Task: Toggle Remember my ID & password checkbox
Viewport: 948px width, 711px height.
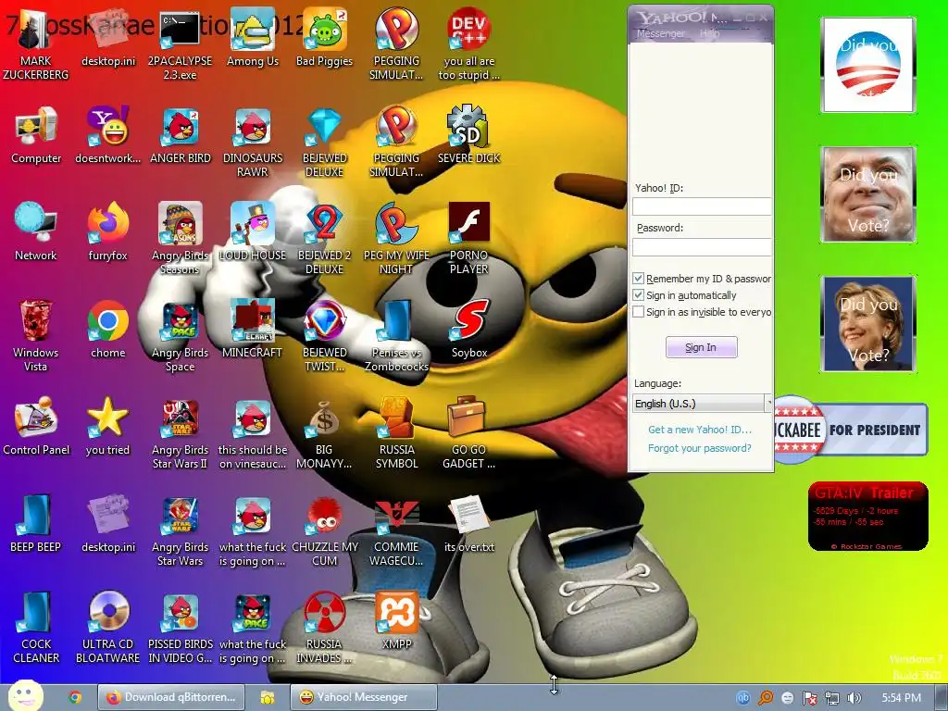Action: [x=638, y=278]
